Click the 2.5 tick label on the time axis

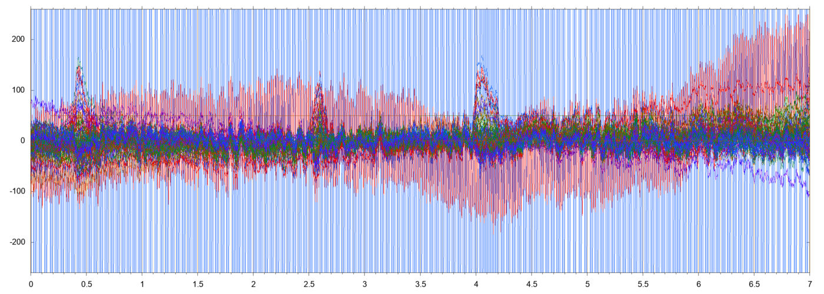(x=309, y=283)
